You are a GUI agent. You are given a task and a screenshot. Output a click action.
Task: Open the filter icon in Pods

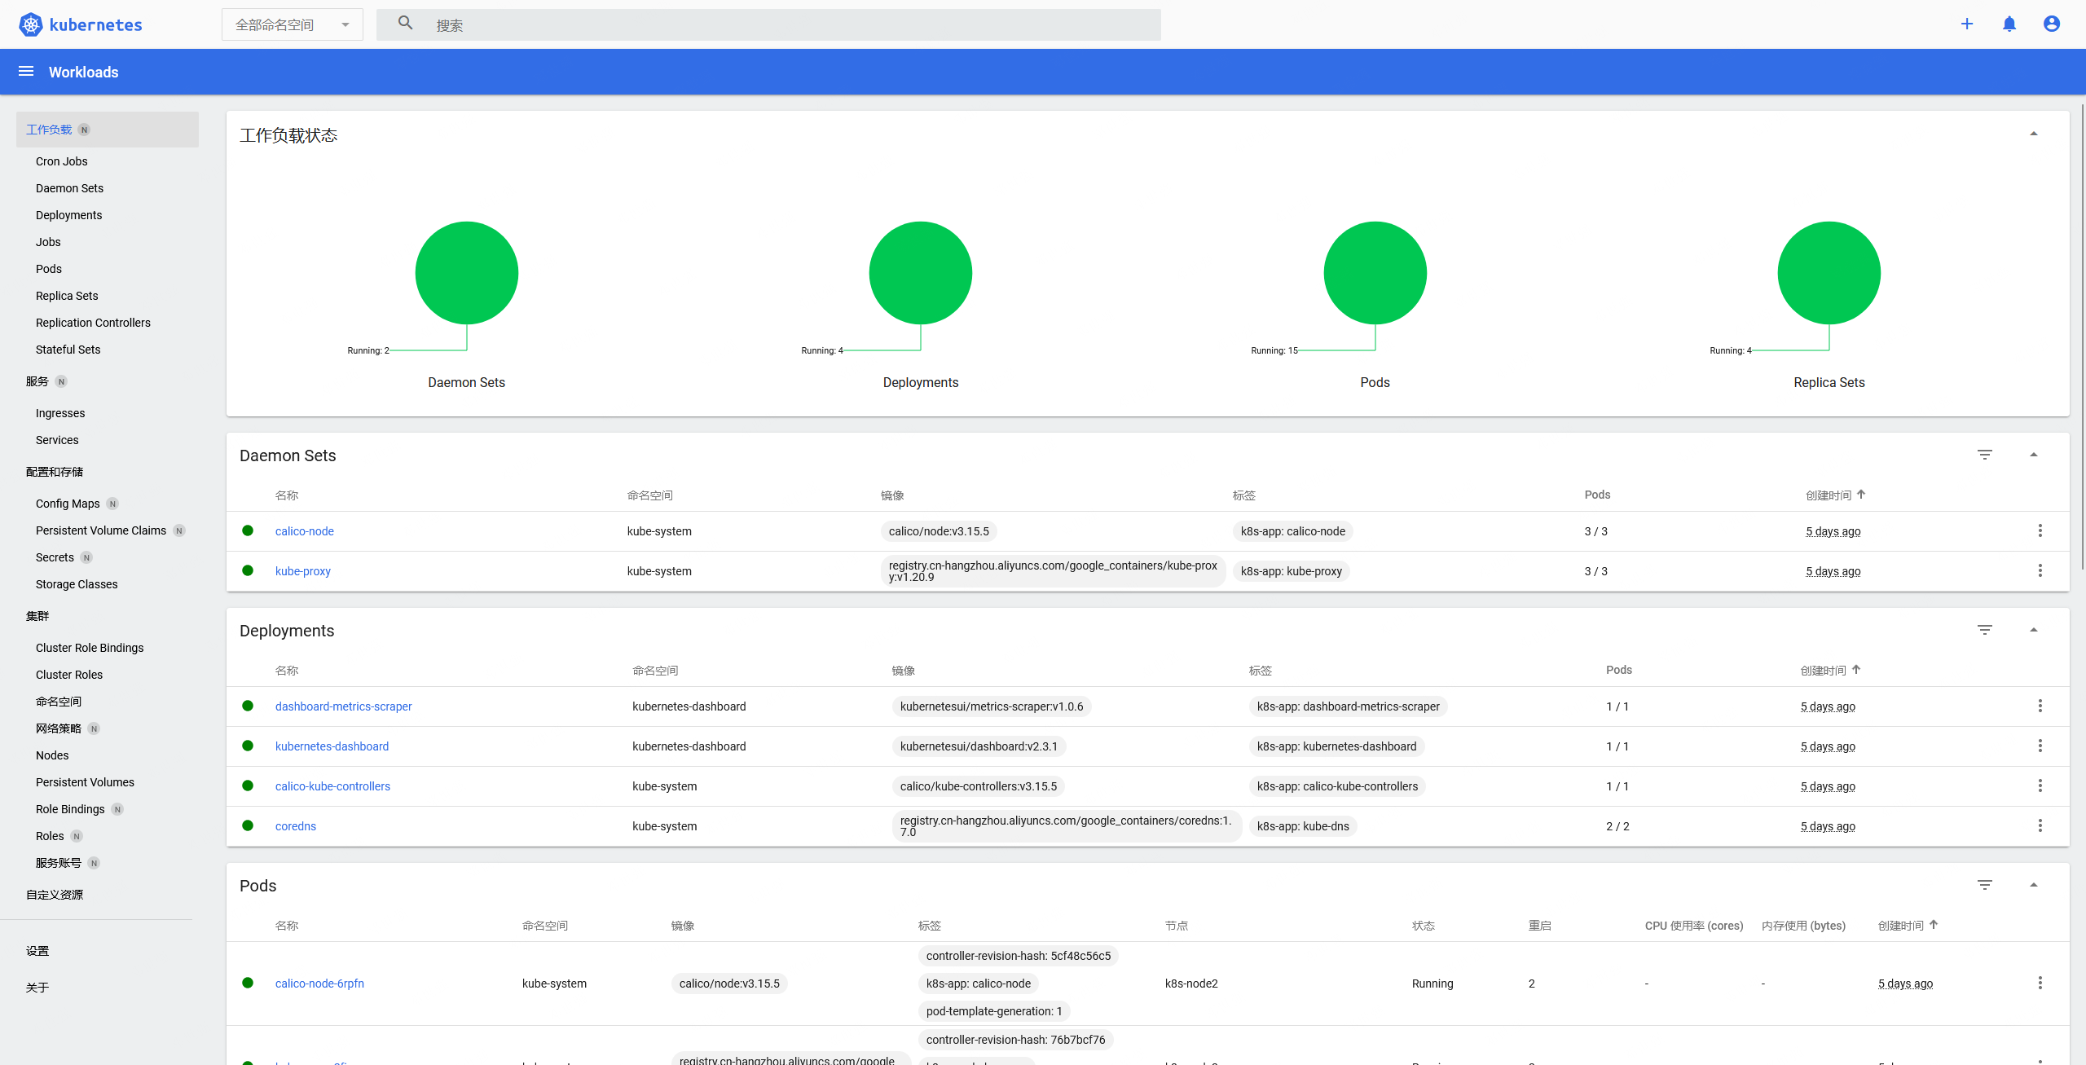tap(1985, 885)
